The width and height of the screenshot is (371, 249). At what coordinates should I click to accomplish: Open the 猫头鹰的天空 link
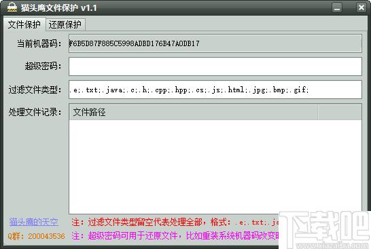33,222
